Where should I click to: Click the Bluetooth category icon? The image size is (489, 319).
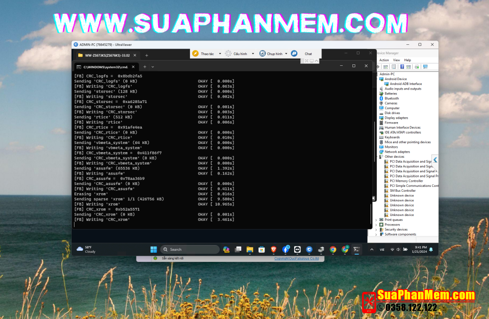coord(381,98)
